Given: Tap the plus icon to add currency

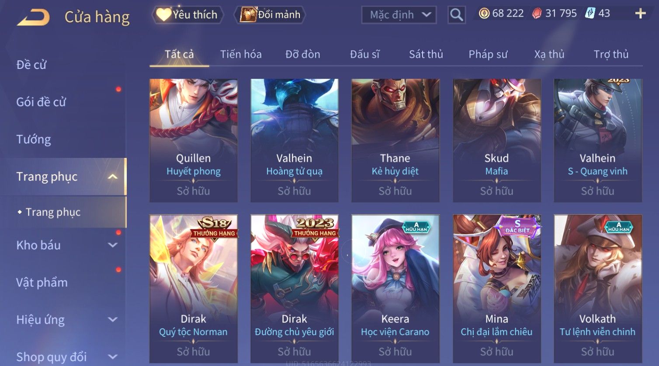Looking at the screenshot, I should point(640,14).
